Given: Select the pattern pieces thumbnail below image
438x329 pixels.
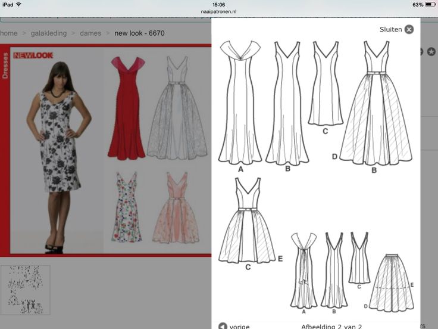Looking at the screenshot, I should pos(25,290).
